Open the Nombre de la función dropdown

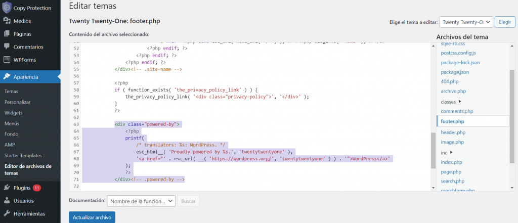coord(141,201)
